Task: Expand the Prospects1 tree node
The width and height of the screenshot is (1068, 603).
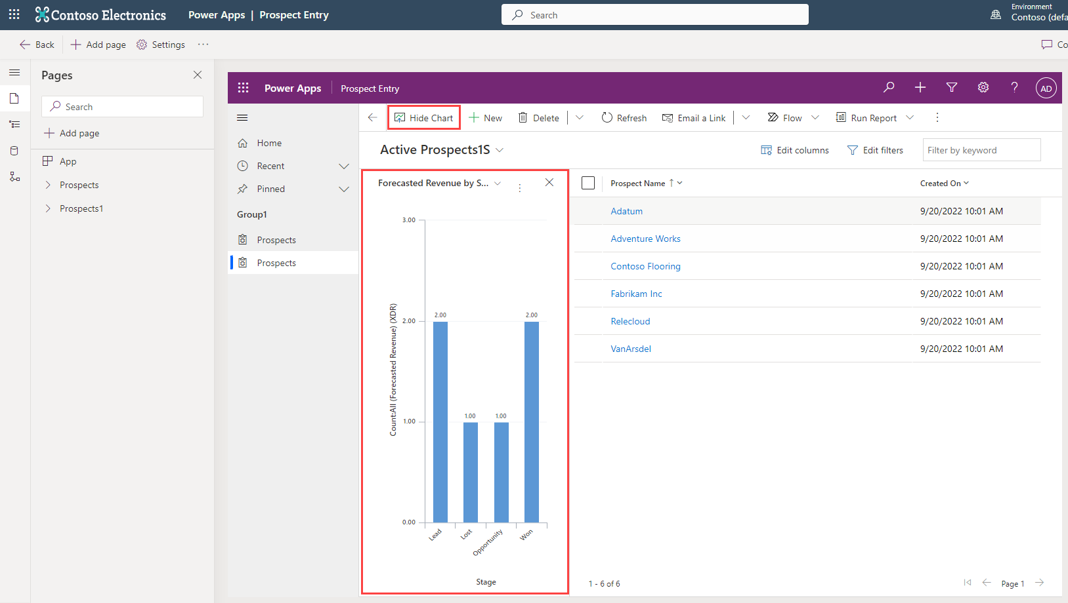Action: (x=48, y=208)
